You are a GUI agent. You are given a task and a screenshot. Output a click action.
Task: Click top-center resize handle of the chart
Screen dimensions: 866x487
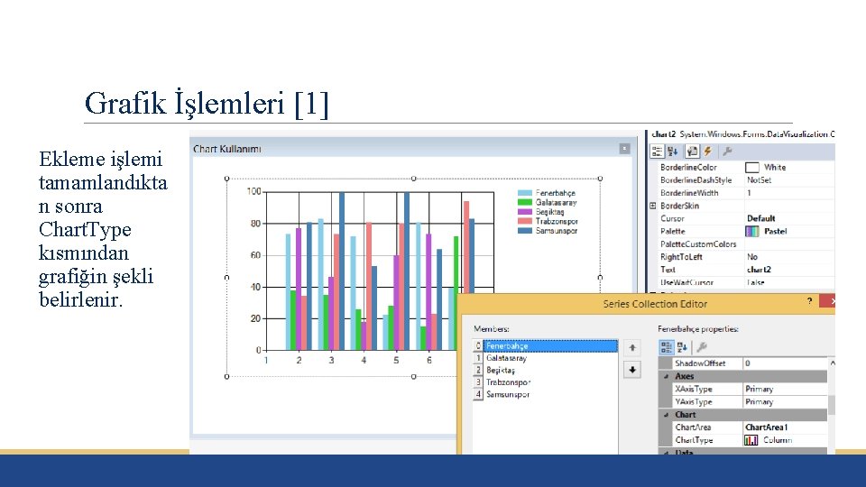[414, 179]
